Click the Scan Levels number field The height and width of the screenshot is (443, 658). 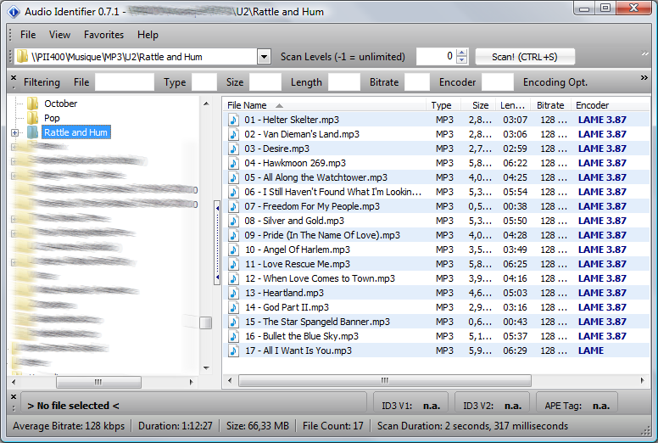coord(436,57)
